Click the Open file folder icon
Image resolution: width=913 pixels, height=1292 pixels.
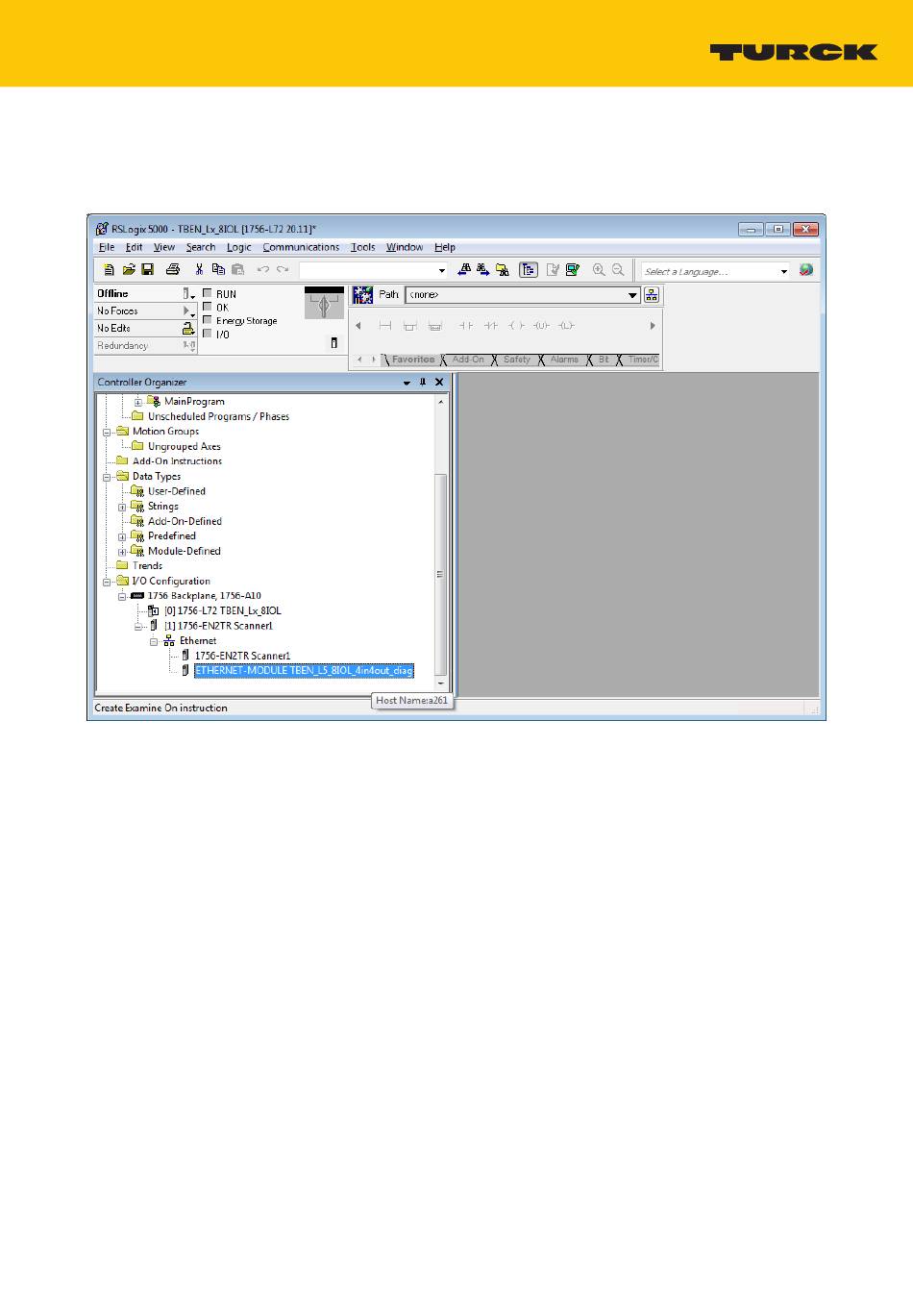[x=129, y=270]
